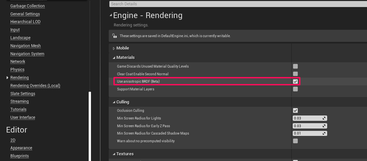Open Physics settings
Screen dimensions: 367x161
[17, 70]
